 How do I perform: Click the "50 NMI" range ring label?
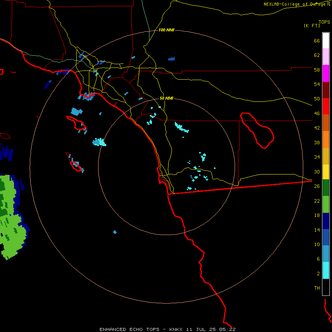point(166,98)
